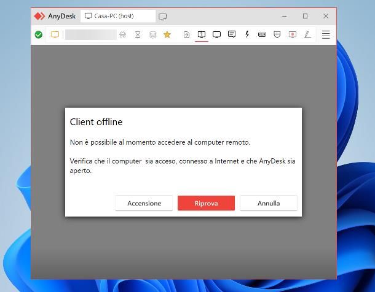Viewport: 375px width, 292px height.
Task: Click the hourglass session icon
Action: click(138, 34)
